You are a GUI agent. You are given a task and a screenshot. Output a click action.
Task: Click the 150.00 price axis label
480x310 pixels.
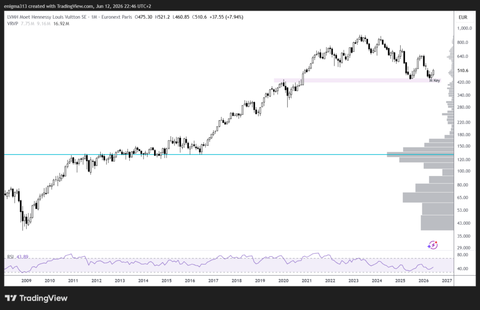tap(464, 146)
